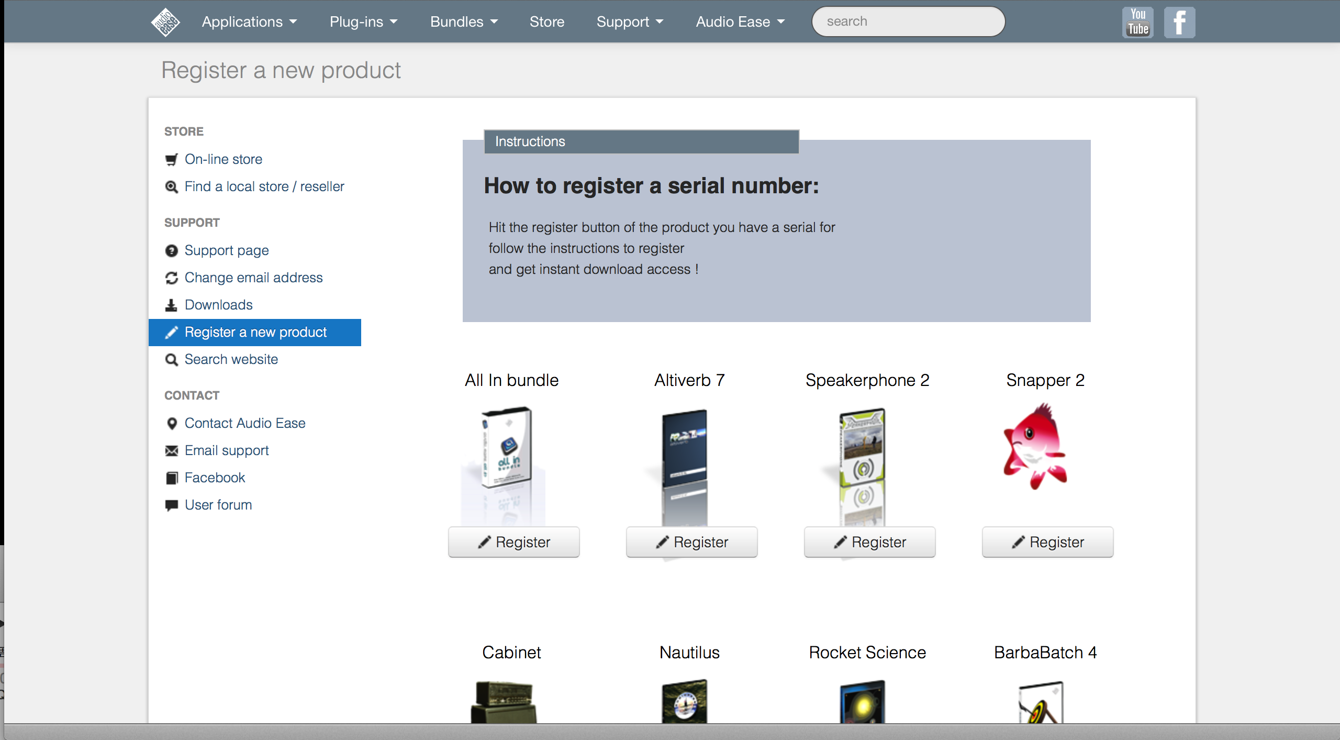Screen dimensions: 1340x740
Task: Register Snapper 2
Action: click(x=1048, y=542)
